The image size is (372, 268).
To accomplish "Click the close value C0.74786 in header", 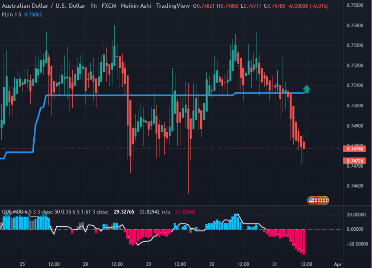I will pyautogui.click(x=275, y=6).
